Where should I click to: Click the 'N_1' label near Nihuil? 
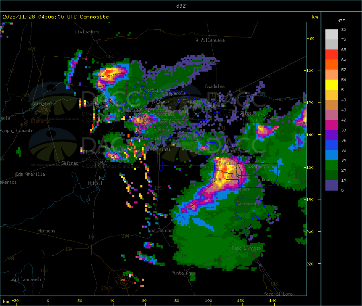(x=103, y=177)
